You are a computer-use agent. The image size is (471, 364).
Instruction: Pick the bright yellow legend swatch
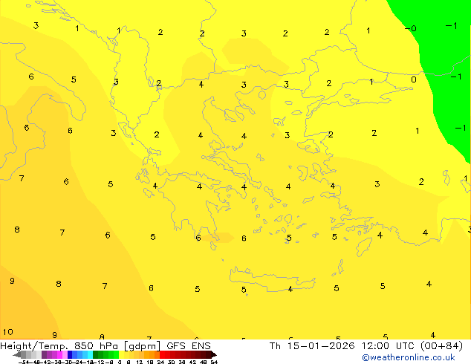(121, 354)
